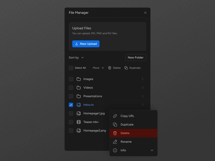Check the Select All checkbox

coord(71,68)
